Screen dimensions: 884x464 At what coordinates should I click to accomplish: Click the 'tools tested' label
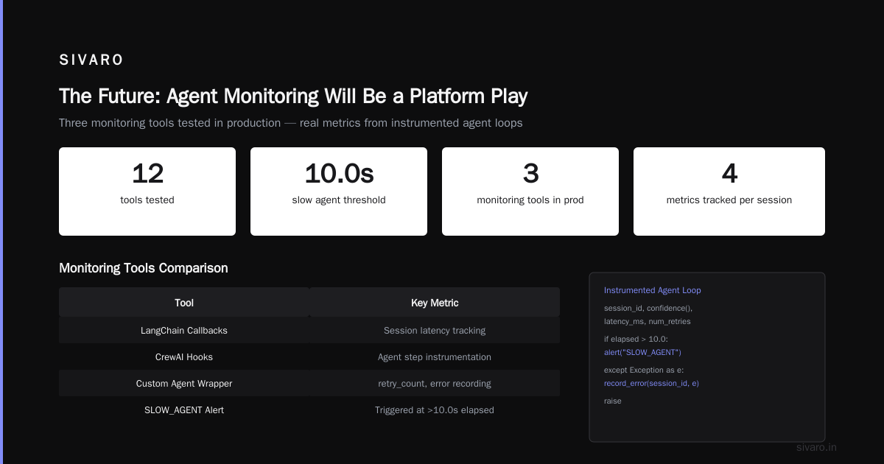147,200
